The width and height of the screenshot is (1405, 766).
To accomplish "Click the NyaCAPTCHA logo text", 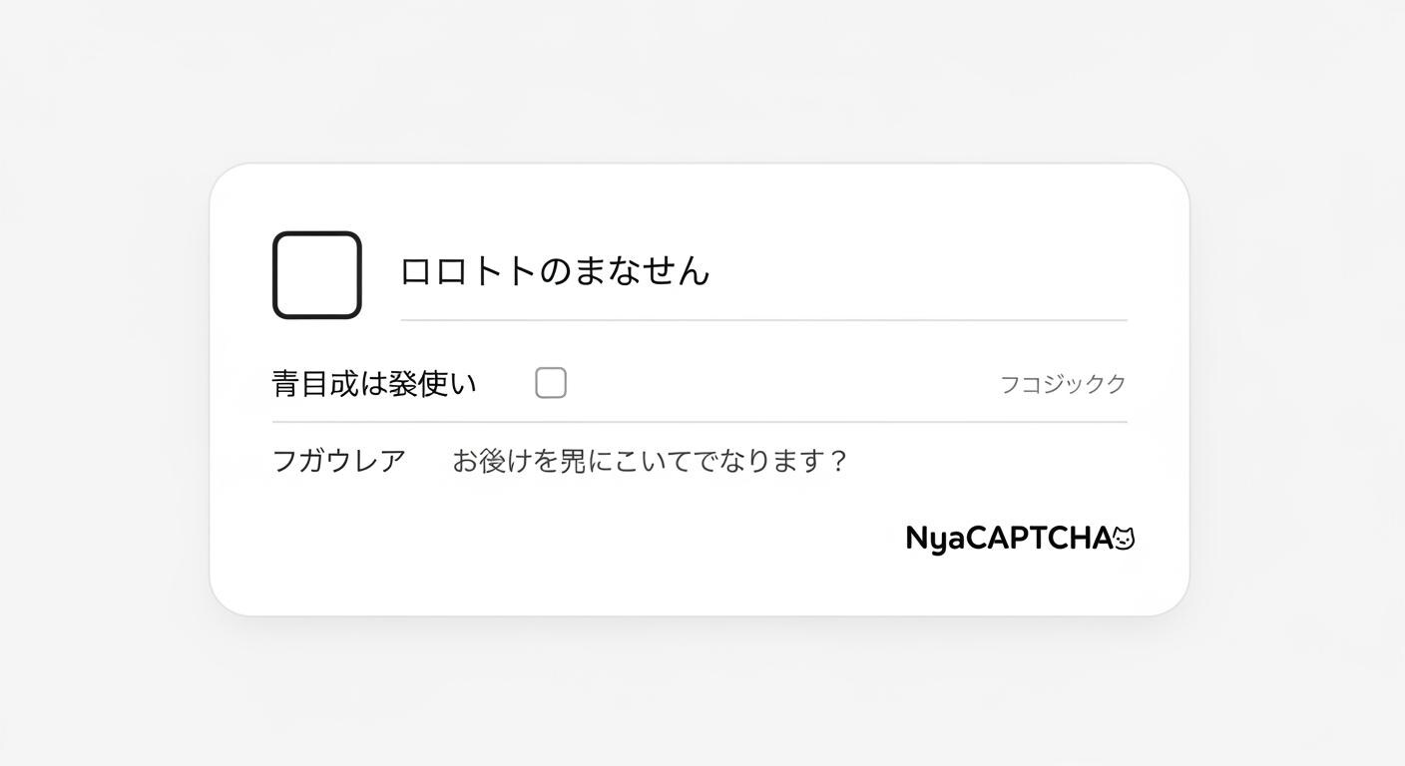I will point(1008,539).
